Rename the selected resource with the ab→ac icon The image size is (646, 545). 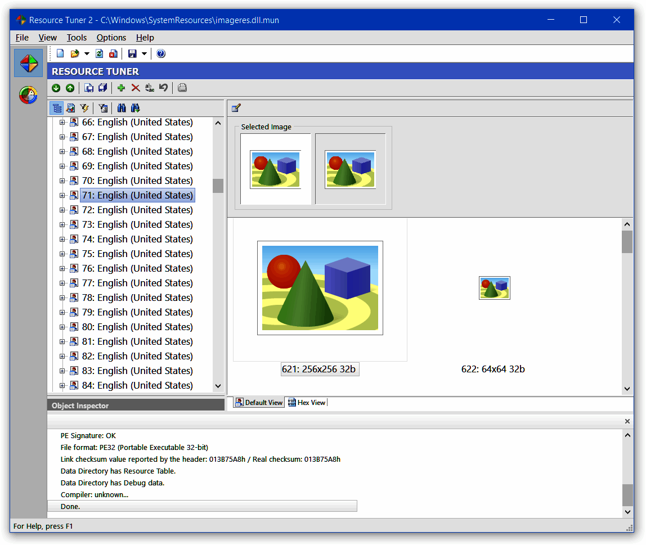[x=149, y=88]
